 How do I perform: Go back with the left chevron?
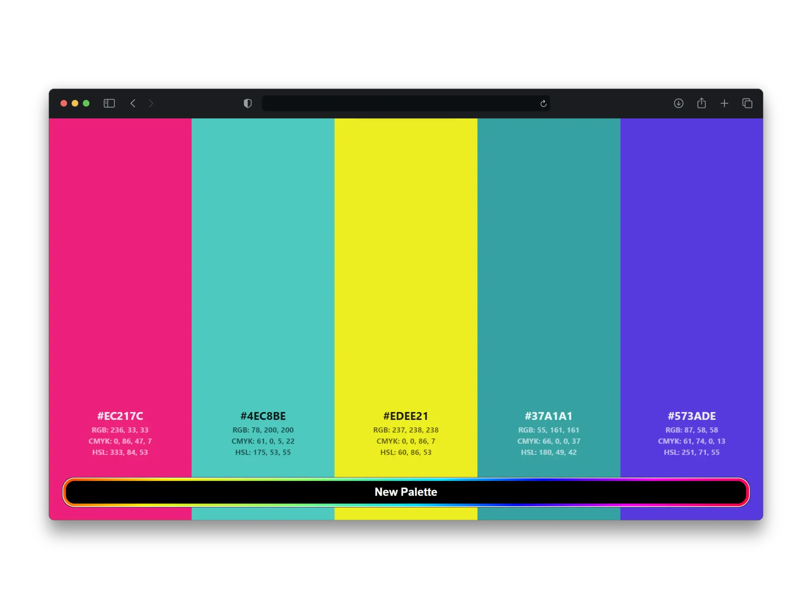pyautogui.click(x=133, y=104)
